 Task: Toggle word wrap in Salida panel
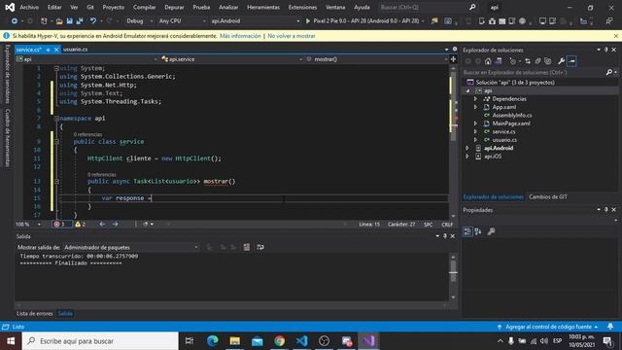pos(260,247)
